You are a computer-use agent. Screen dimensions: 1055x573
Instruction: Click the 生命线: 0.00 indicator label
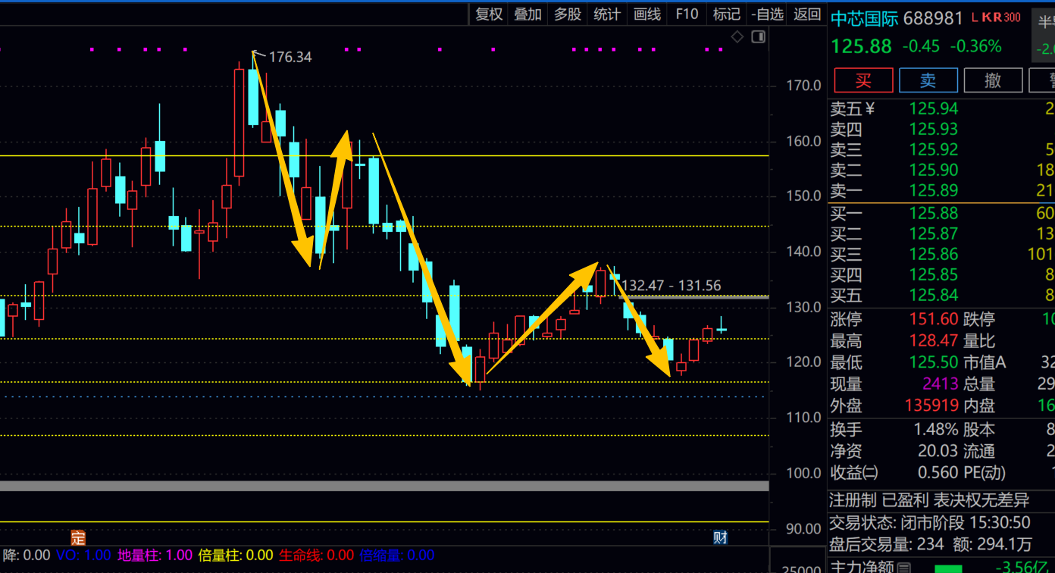pyautogui.click(x=317, y=556)
